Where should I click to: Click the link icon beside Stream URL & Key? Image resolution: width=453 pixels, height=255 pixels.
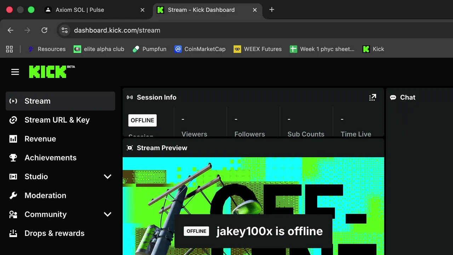pos(13,120)
